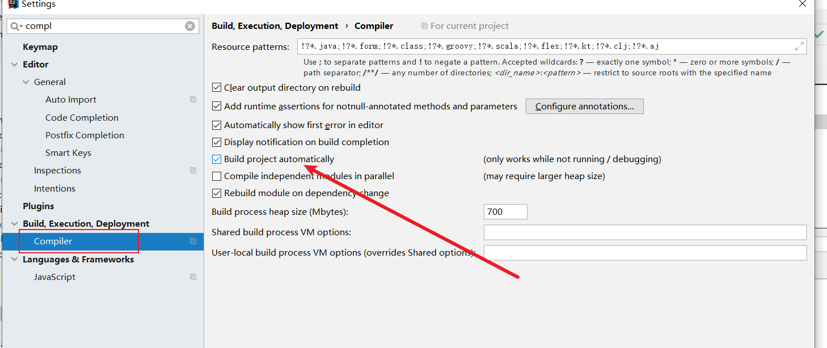Click the project-level icon next to Auto Import
This screenshot has width=827, height=348.
coord(193,100)
